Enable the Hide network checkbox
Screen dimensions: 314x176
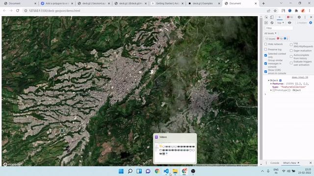pyautogui.click(x=266, y=44)
